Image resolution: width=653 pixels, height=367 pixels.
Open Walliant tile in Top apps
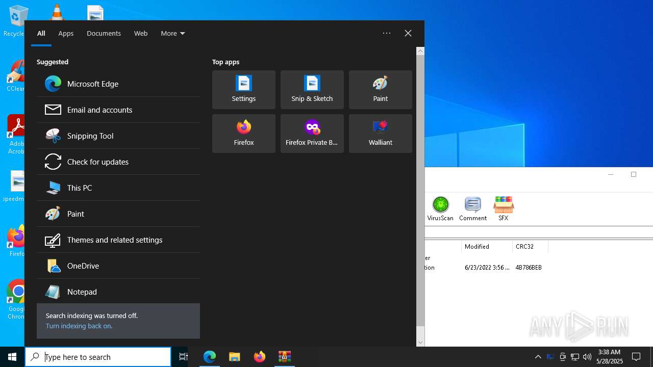381,134
